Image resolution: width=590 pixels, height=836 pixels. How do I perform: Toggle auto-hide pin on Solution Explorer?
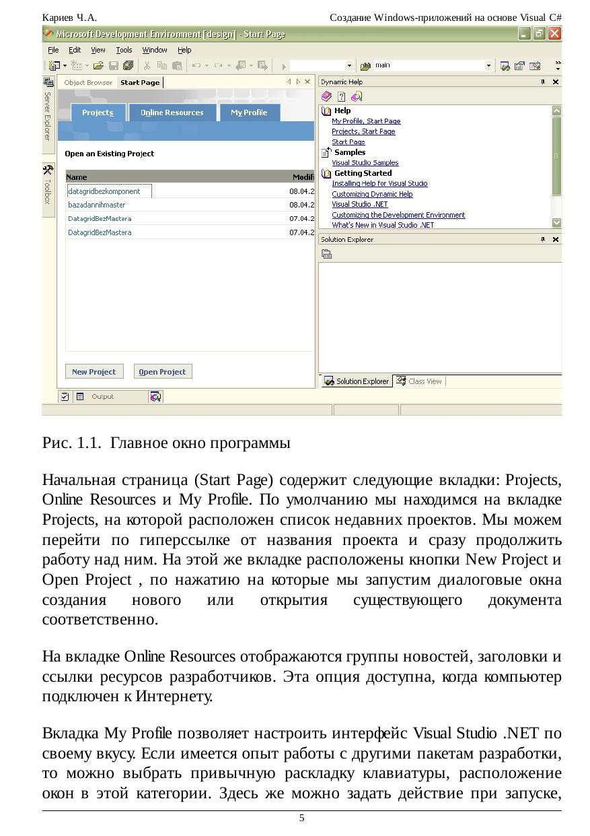[x=543, y=239]
